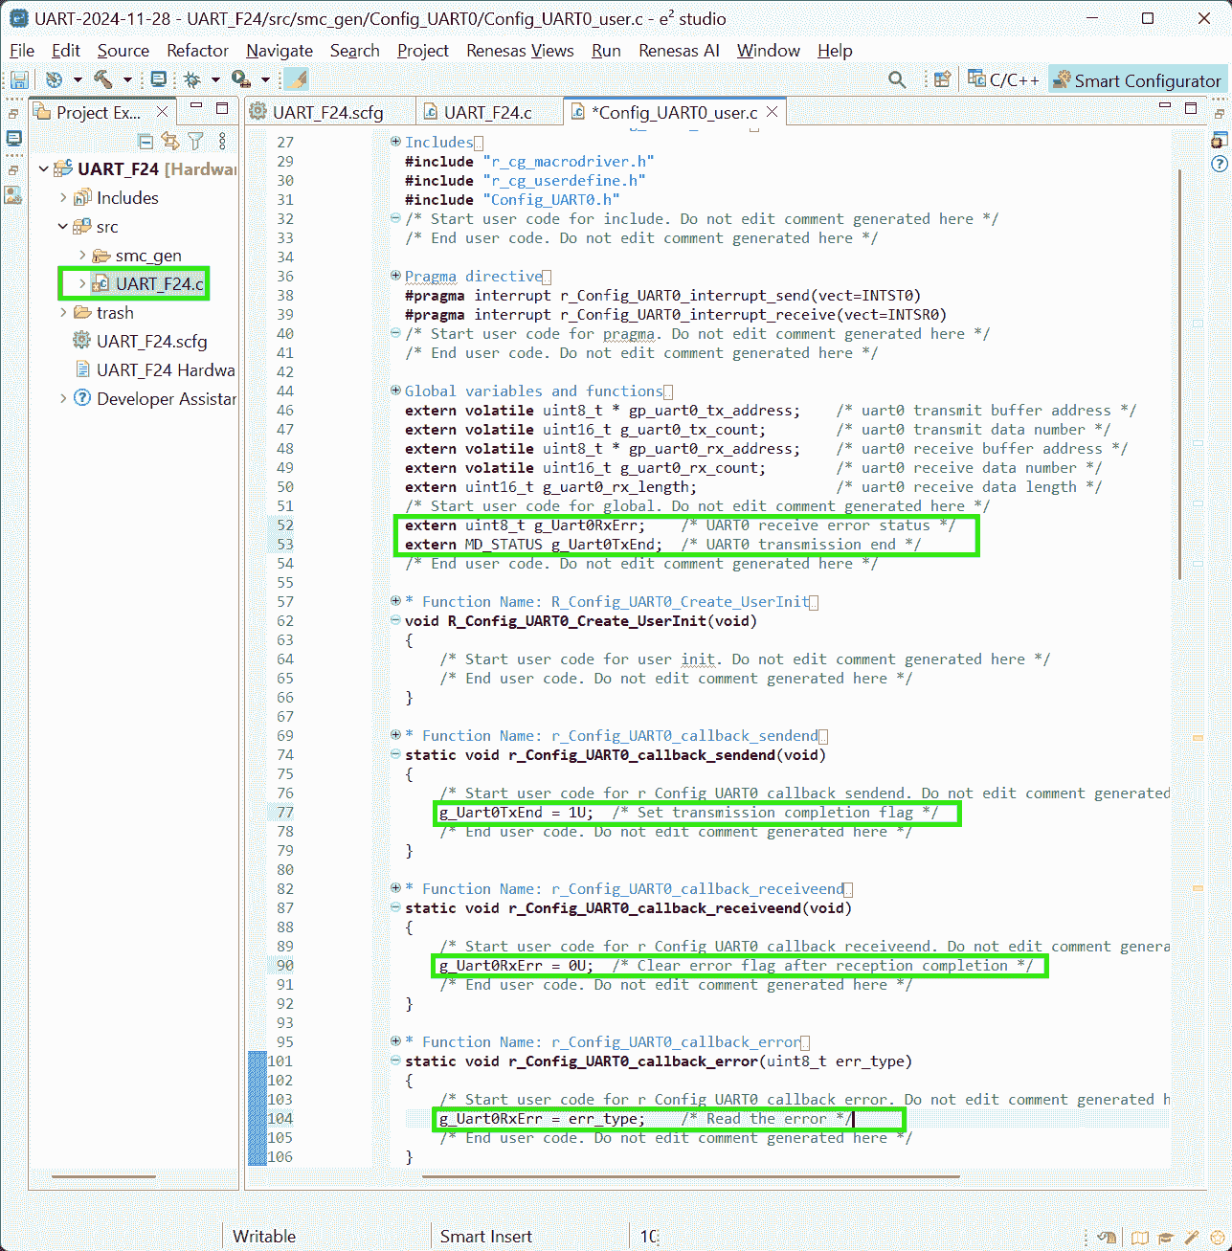Click Collapse All in Project Explorer
The height and width of the screenshot is (1251, 1232).
point(146,142)
